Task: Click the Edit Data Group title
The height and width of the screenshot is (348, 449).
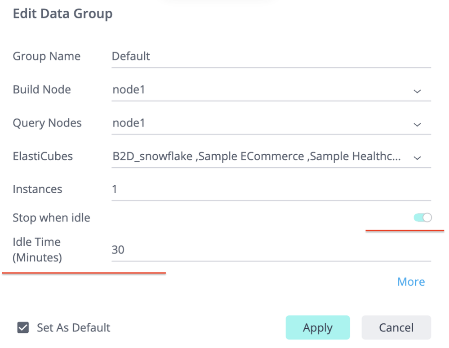Action: 62,14
